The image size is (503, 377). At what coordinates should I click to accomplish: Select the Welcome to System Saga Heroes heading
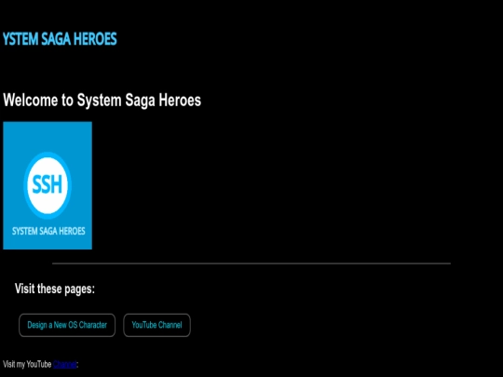tap(102, 101)
